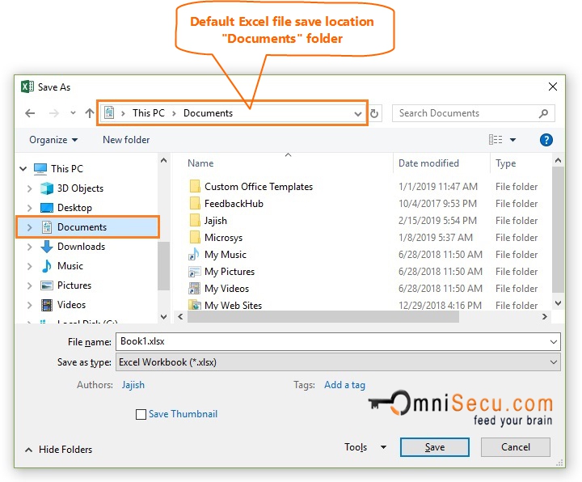The height and width of the screenshot is (482, 582).
Task: Click the My Videos shortcut icon
Action: coord(195,289)
